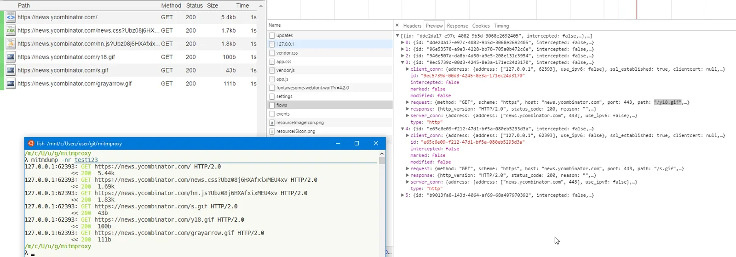Click the image icon of the grayarrow.gif flow
Screen dimensions: 736x257
point(11,84)
